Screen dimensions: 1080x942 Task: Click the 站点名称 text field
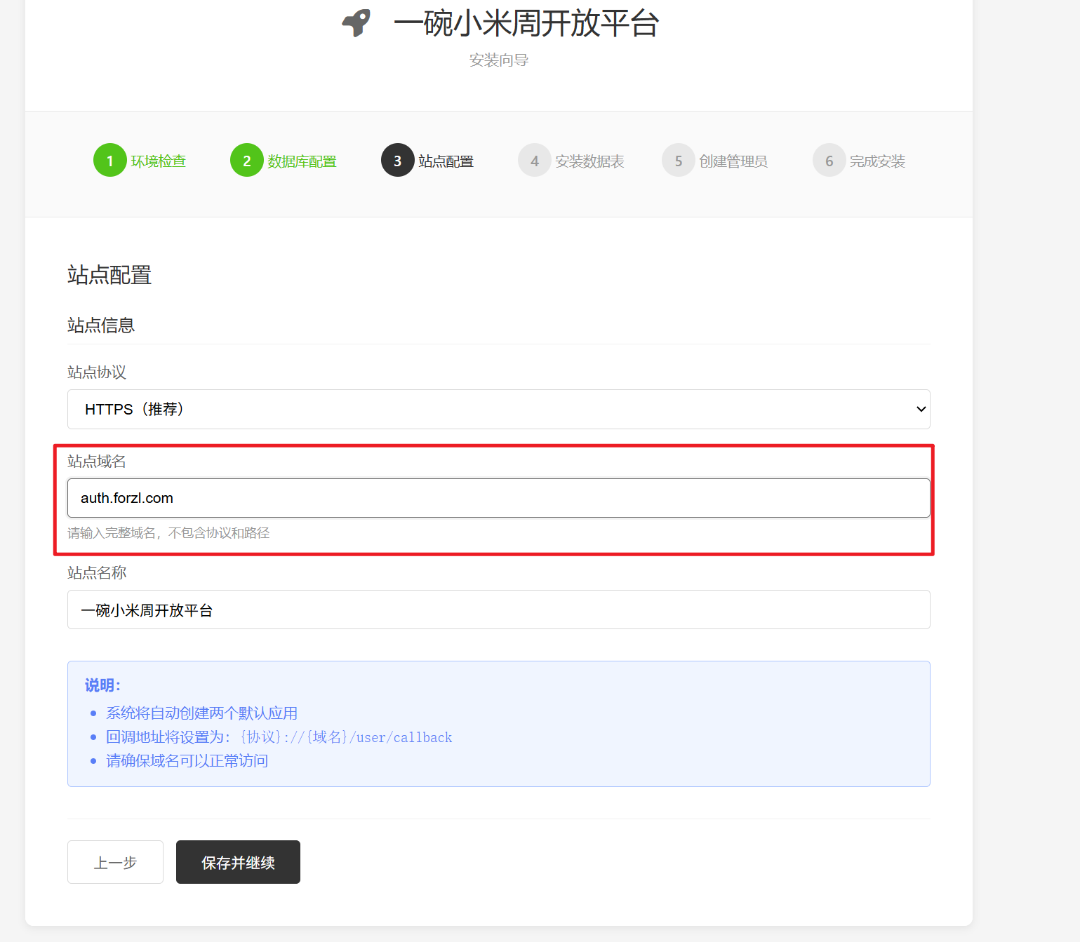coord(498,610)
